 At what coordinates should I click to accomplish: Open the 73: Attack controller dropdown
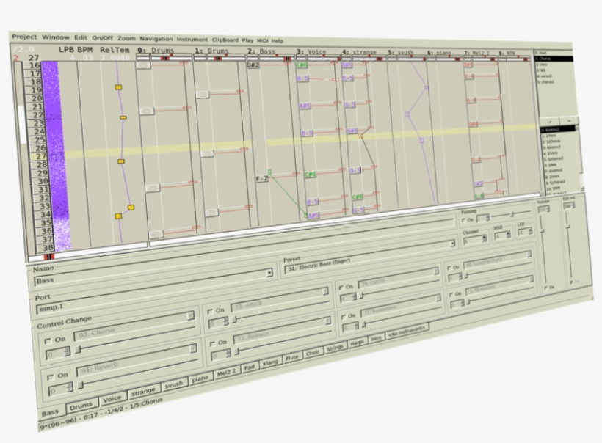coord(325,291)
